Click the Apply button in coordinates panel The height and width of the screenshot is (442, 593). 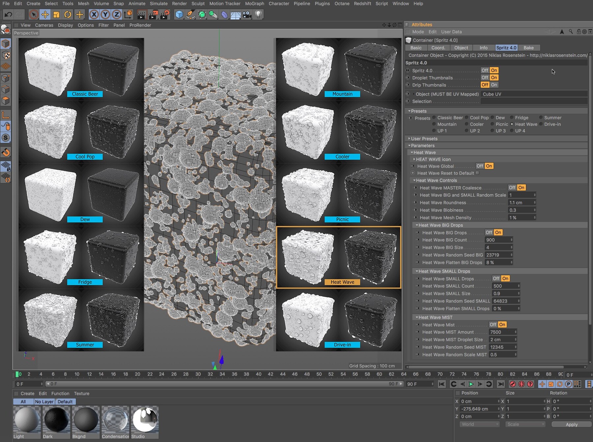(x=571, y=425)
